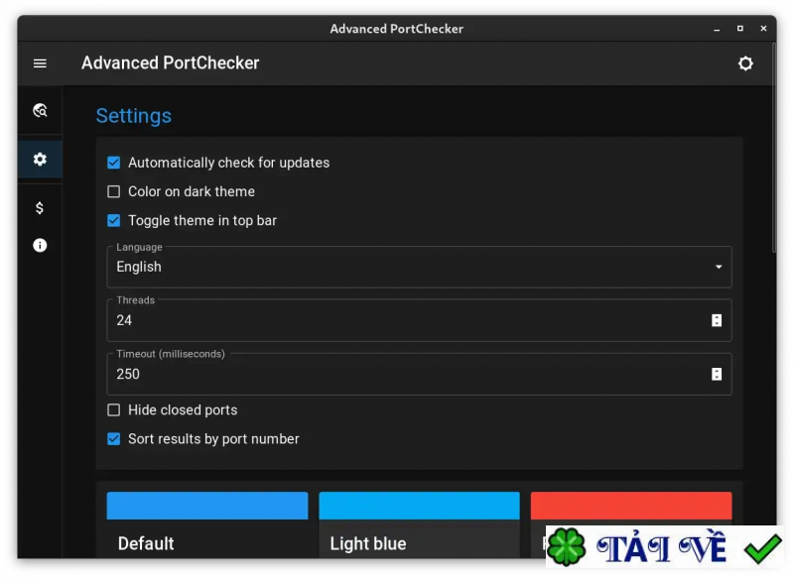Maximize the Advanced PortChecker window
Image resolution: width=794 pixels, height=578 pixels.
tap(739, 29)
